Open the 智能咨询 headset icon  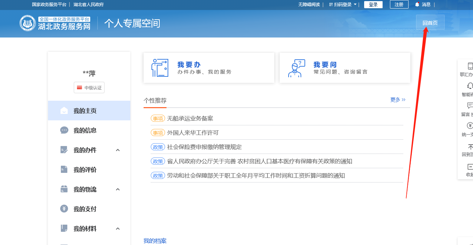pos(470,86)
